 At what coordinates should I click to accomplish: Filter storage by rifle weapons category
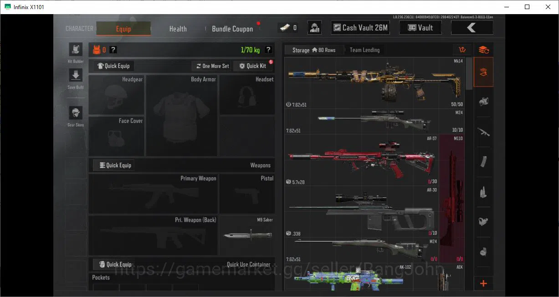(x=483, y=132)
